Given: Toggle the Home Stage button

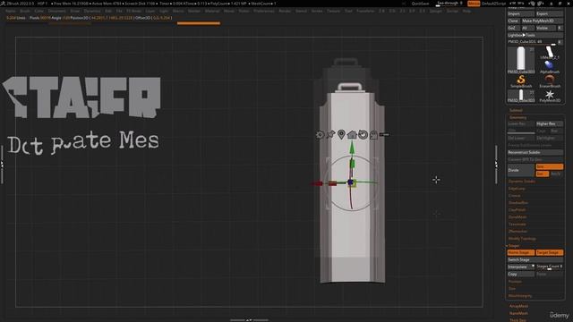Looking at the screenshot, I should click(521, 252).
